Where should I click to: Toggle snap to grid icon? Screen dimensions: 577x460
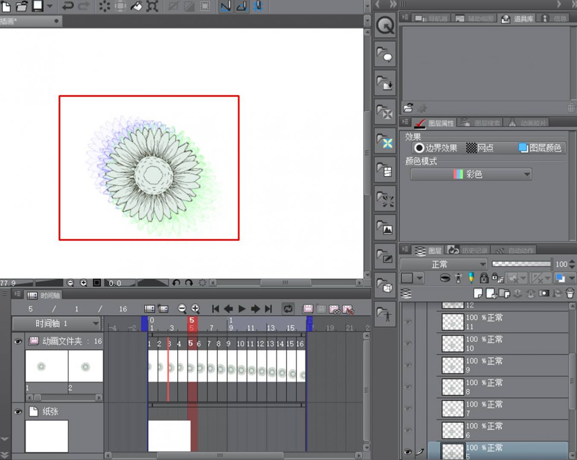tap(258, 6)
